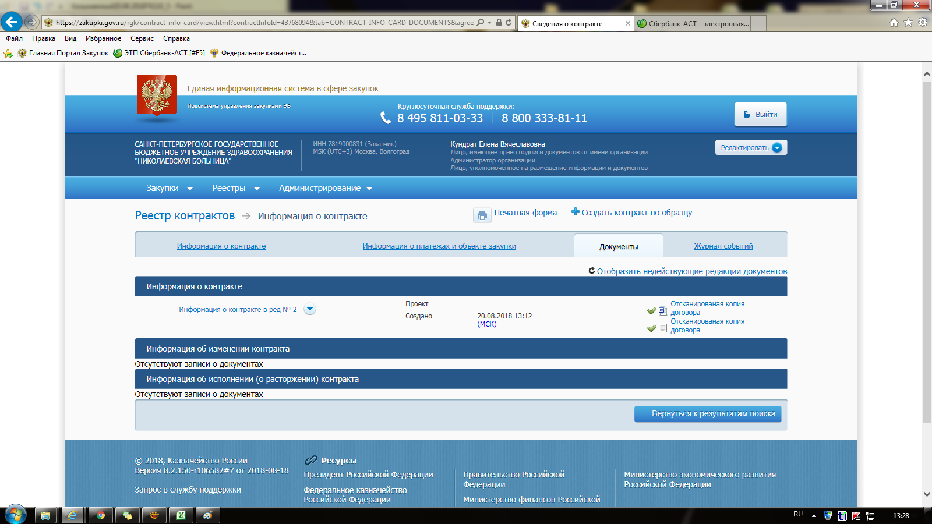Viewport: 932px width, 524px height.
Task: Click Отобразить недействующие редакции документов link
Action: click(692, 271)
